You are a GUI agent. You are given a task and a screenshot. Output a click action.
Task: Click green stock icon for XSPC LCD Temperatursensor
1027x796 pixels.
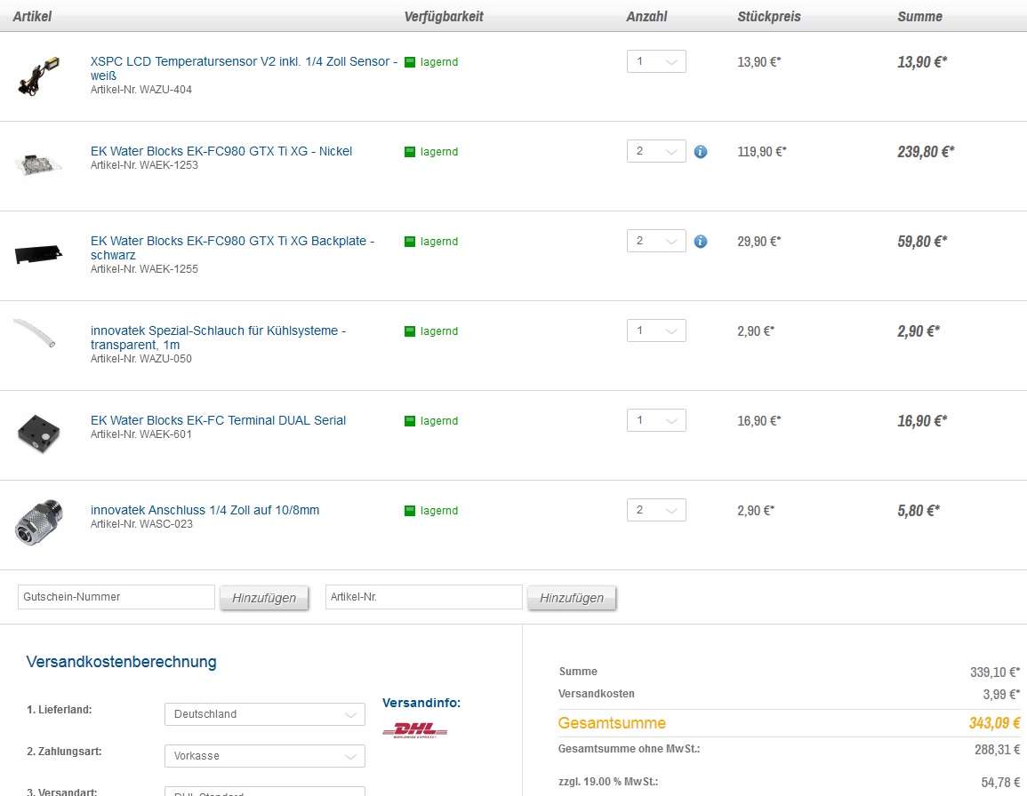point(410,62)
